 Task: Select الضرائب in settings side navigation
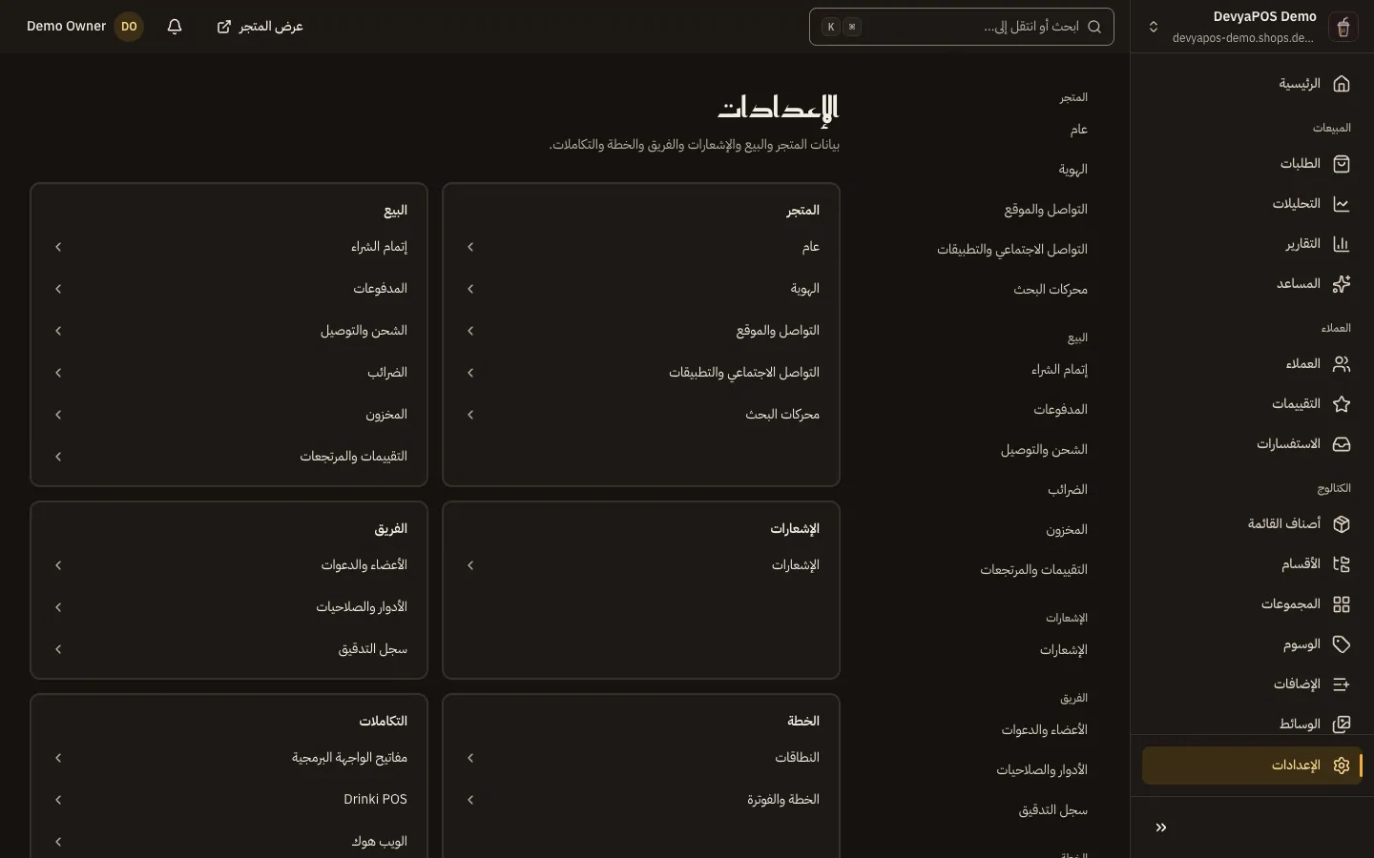1068,490
